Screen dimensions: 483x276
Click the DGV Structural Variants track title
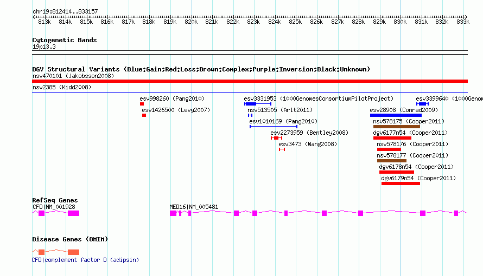(201, 69)
